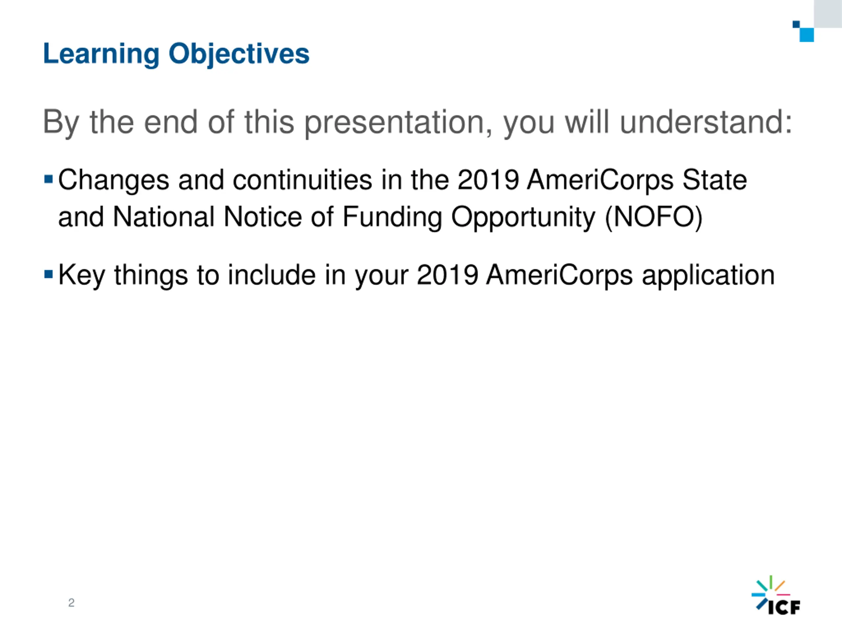Screen dimensions: 842x632
Task: Click the slide number 2
Action: [x=71, y=603]
